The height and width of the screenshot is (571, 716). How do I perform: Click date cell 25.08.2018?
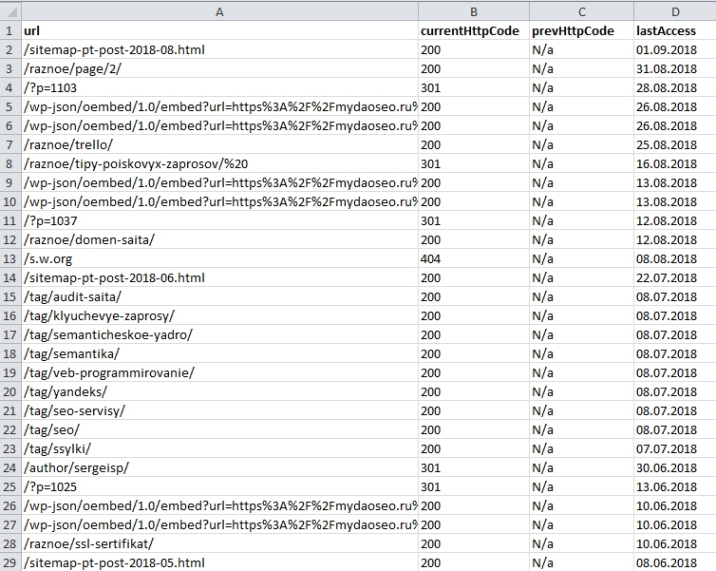(675, 144)
